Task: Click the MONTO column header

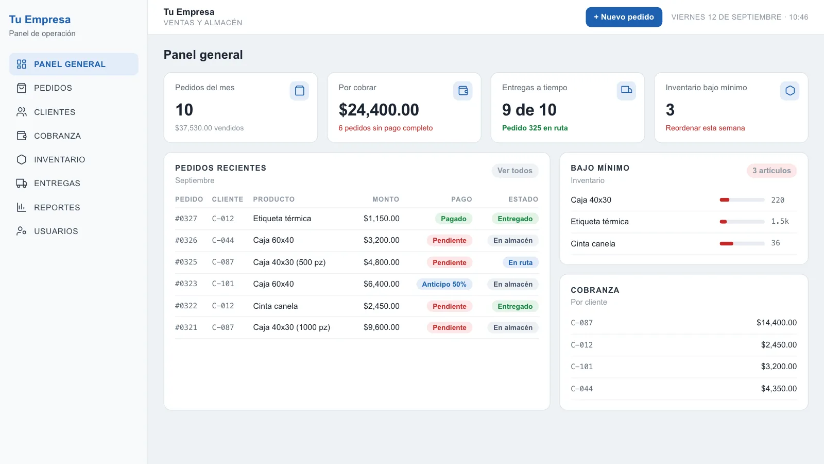Action: [x=386, y=199]
